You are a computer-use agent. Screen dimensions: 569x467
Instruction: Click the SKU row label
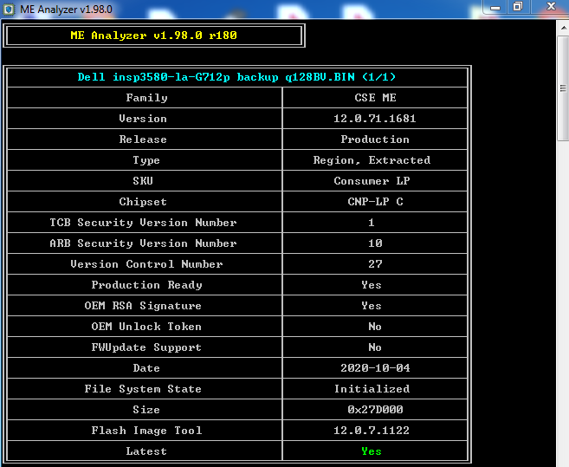[143, 181]
